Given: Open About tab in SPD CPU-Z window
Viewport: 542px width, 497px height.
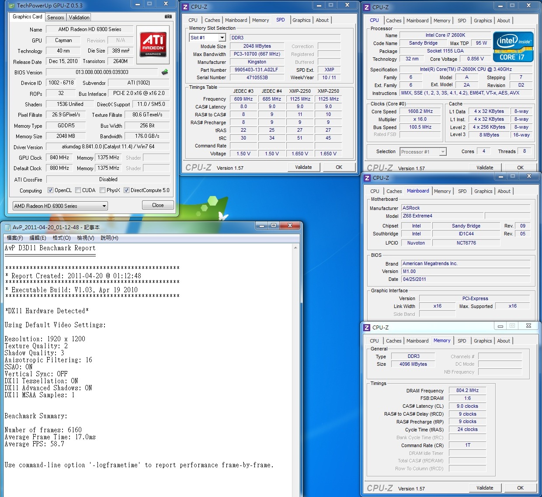Looking at the screenshot, I should (322, 20).
